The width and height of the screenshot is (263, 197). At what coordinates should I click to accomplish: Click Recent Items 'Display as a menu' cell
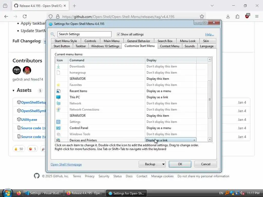tap(171, 91)
